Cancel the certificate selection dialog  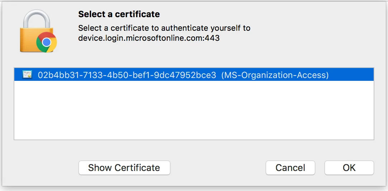point(290,168)
